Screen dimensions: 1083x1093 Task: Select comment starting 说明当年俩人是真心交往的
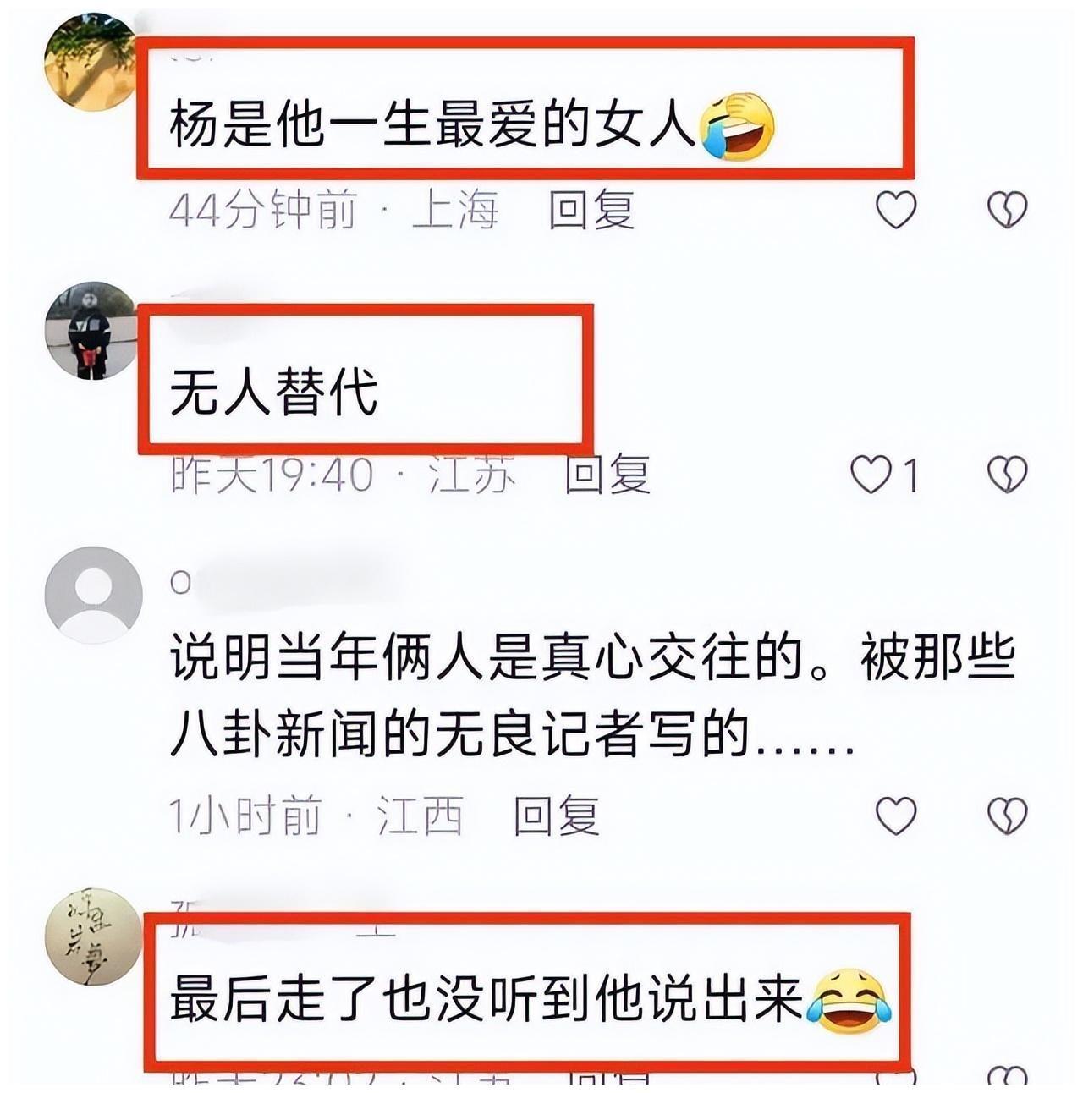(592, 697)
